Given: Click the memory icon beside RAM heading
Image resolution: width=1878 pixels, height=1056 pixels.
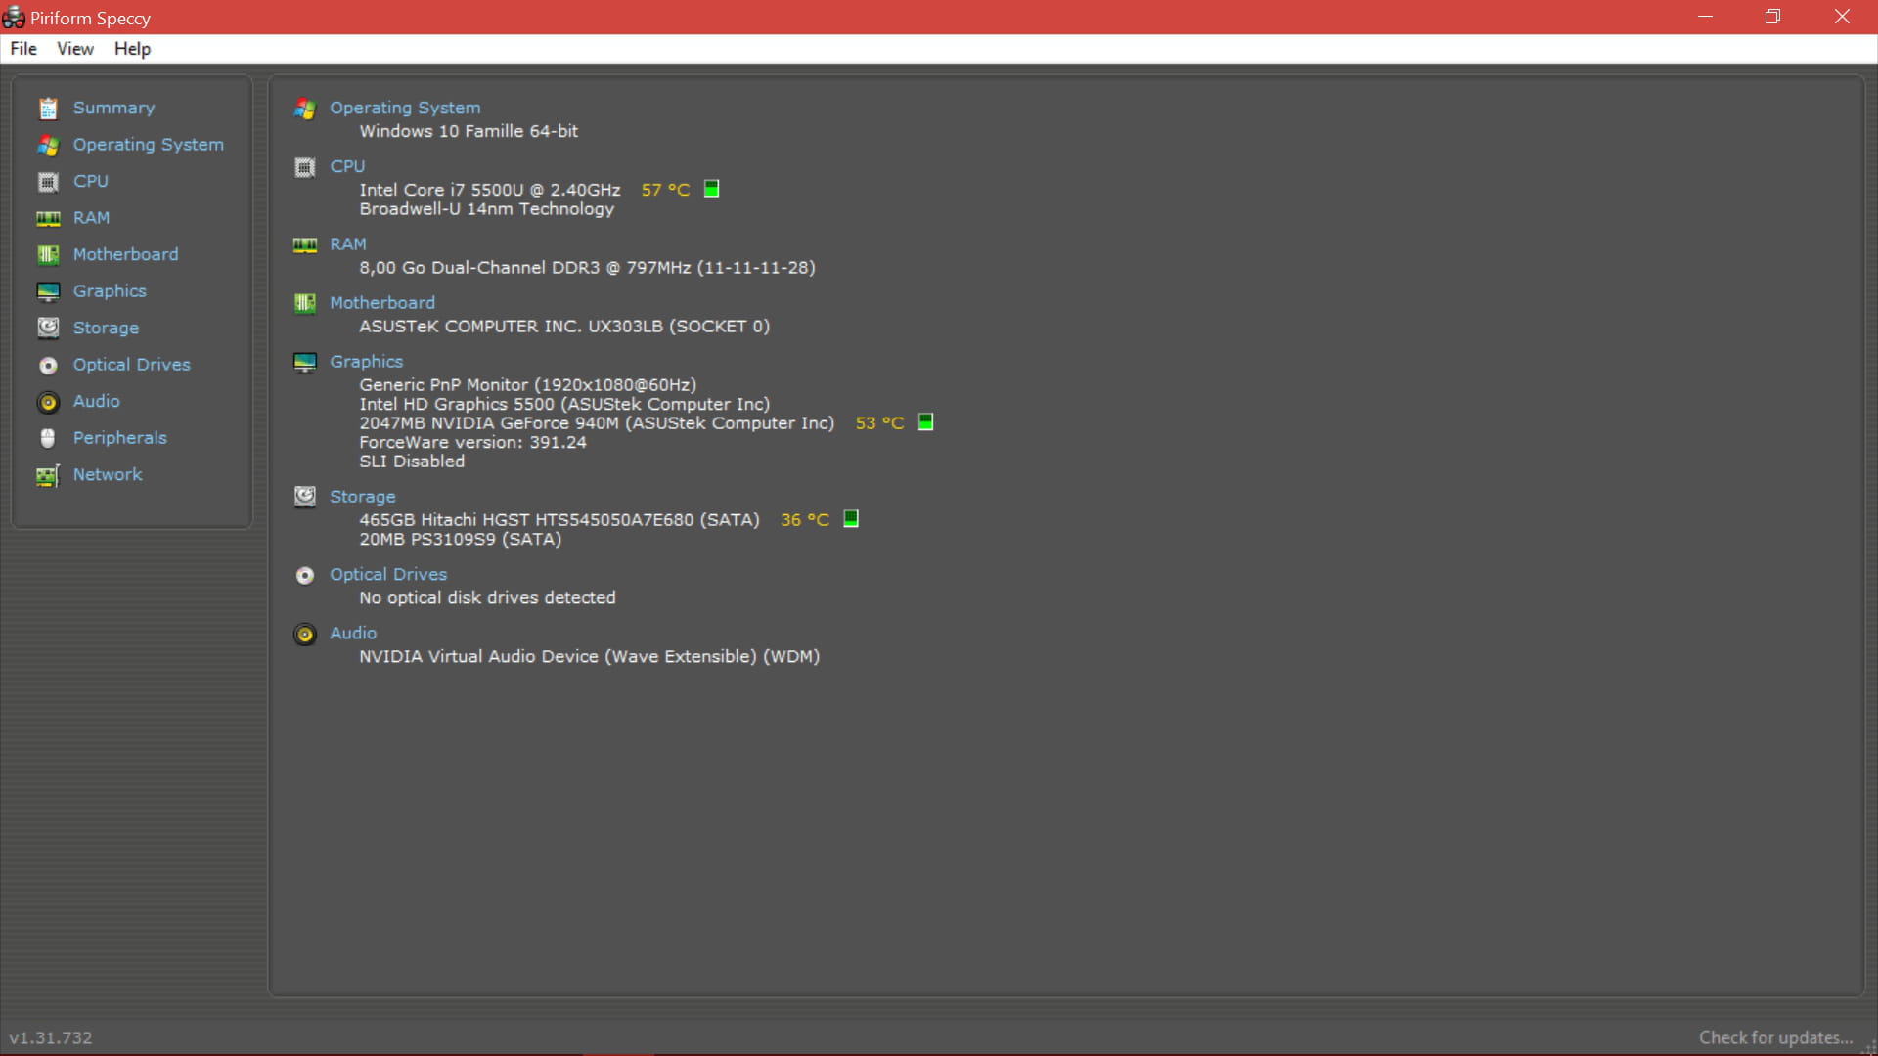Looking at the screenshot, I should pyautogui.click(x=305, y=244).
